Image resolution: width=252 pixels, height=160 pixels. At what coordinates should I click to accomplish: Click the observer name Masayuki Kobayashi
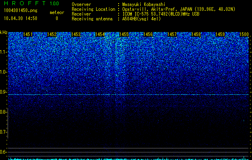coord(143,4)
